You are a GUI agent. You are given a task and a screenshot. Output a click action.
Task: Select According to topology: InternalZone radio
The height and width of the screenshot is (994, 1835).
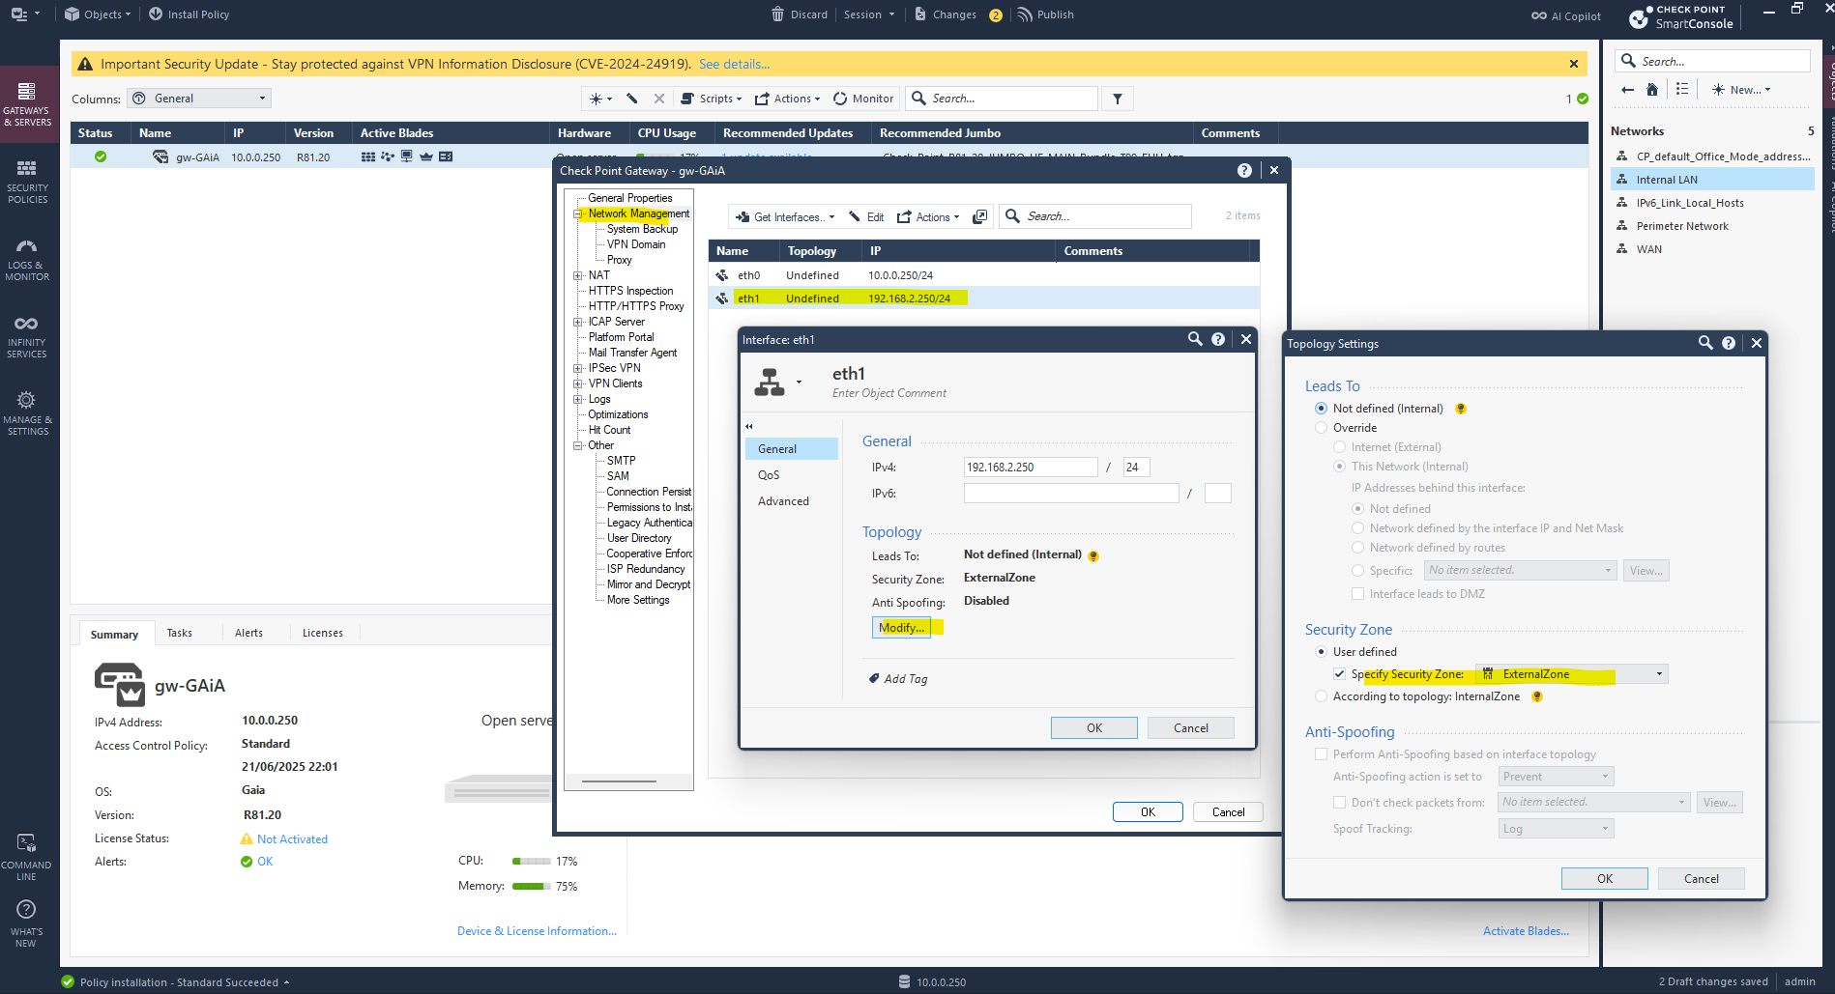point(1321,696)
